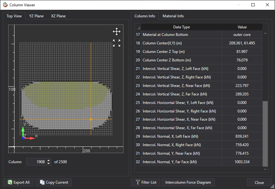Export all column data
This screenshot has width=275, height=189.
click(19, 182)
